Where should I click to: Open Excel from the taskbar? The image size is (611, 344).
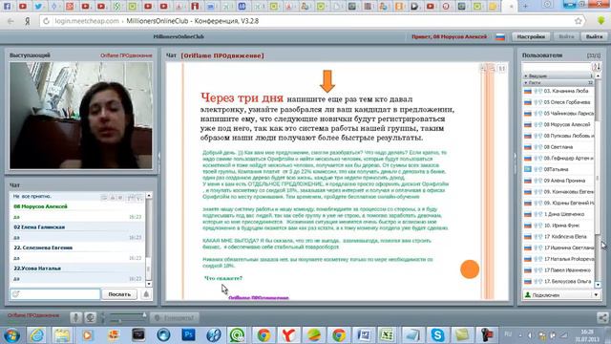tap(387, 334)
